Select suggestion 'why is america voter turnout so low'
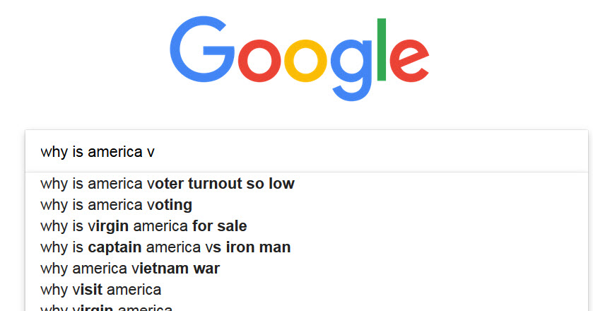593x311 pixels. (307, 184)
